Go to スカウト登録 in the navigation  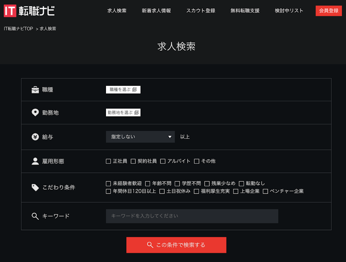tap(201, 10)
